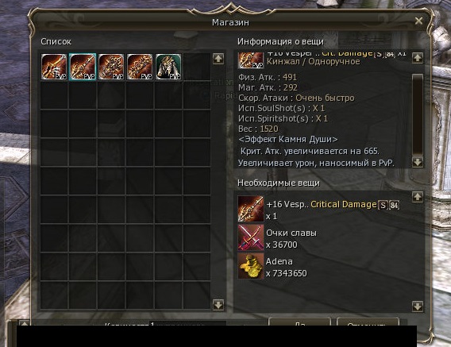This screenshot has width=451, height=347.
Task: Select the third PvP weapon icon
Action: [x=111, y=67]
